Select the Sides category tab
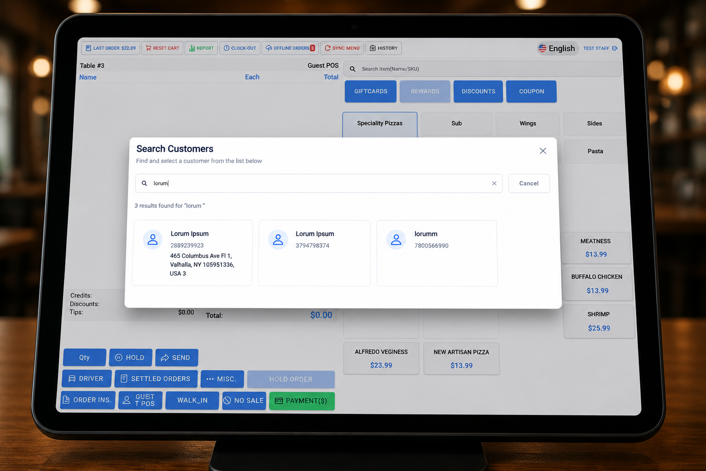706x471 pixels. coord(594,123)
